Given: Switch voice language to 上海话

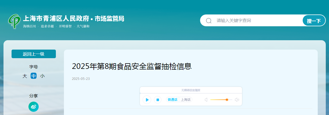Looking at the screenshot, I should pos(186,100).
